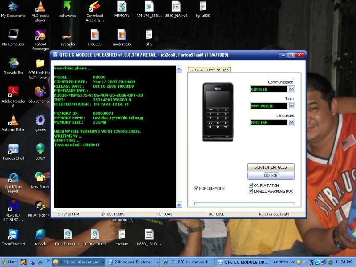This screenshot has width=356, height=267.
Task: Launch VLC media player shortcut
Action: (x=40, y=12)
